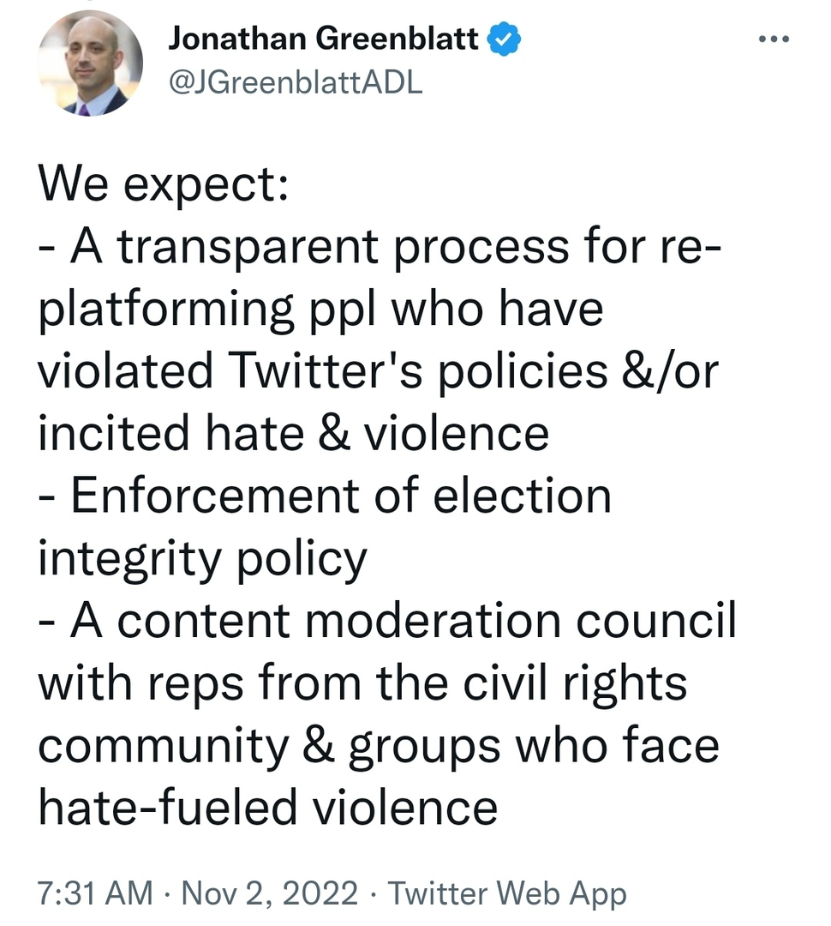Click the "We expect:" opening line
The image size is (831, 926).
point(164,186)
